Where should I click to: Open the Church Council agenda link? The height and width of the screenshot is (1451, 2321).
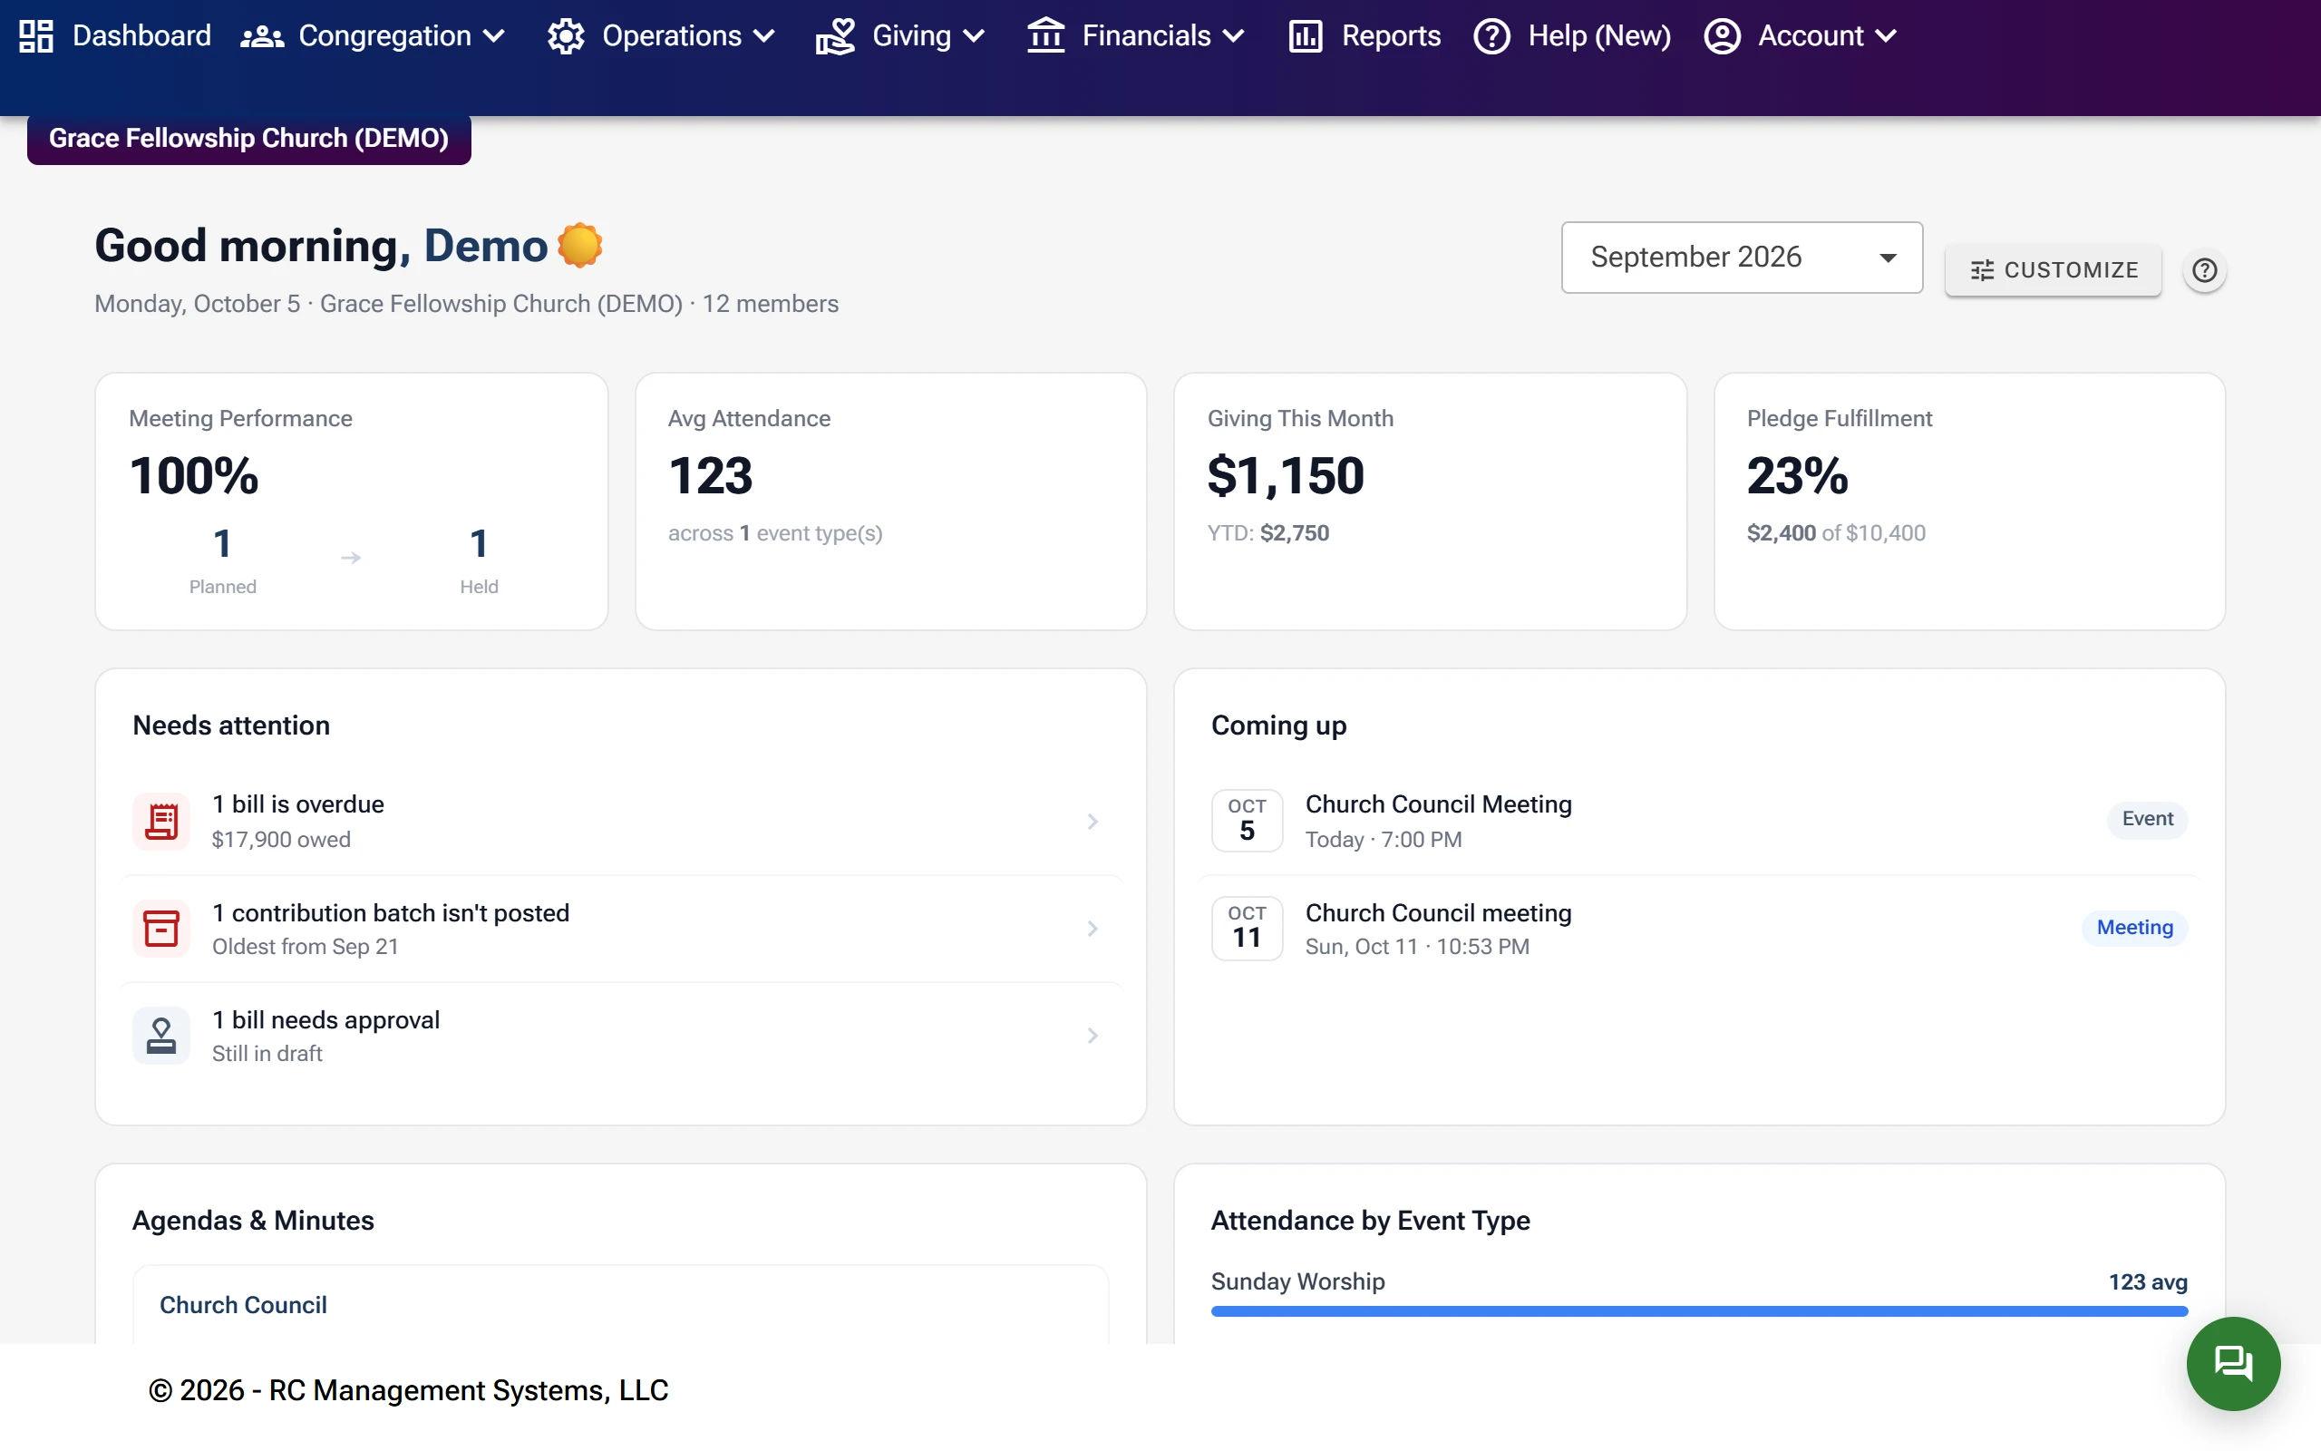[243, 1305]
